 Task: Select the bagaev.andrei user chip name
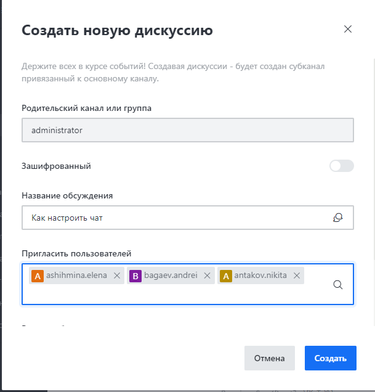(171, 276)
